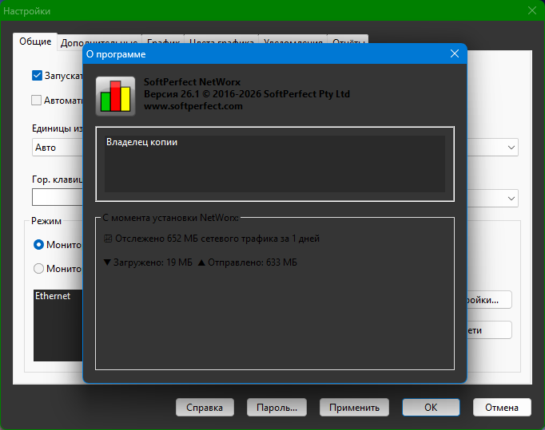Click the download arrow next to Загружено

click(108, 262)
